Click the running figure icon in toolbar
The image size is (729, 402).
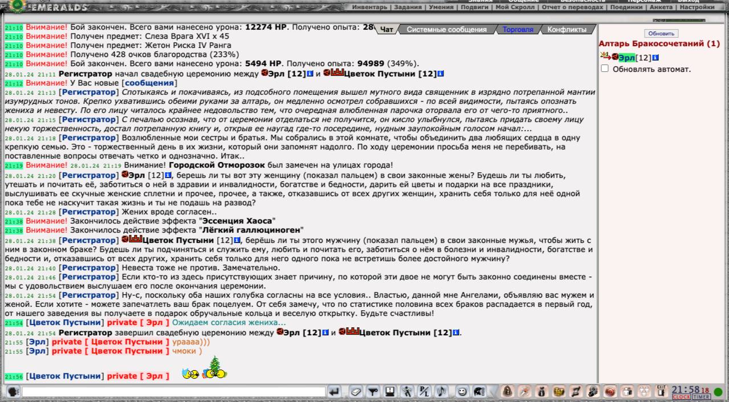coord(408,392)
